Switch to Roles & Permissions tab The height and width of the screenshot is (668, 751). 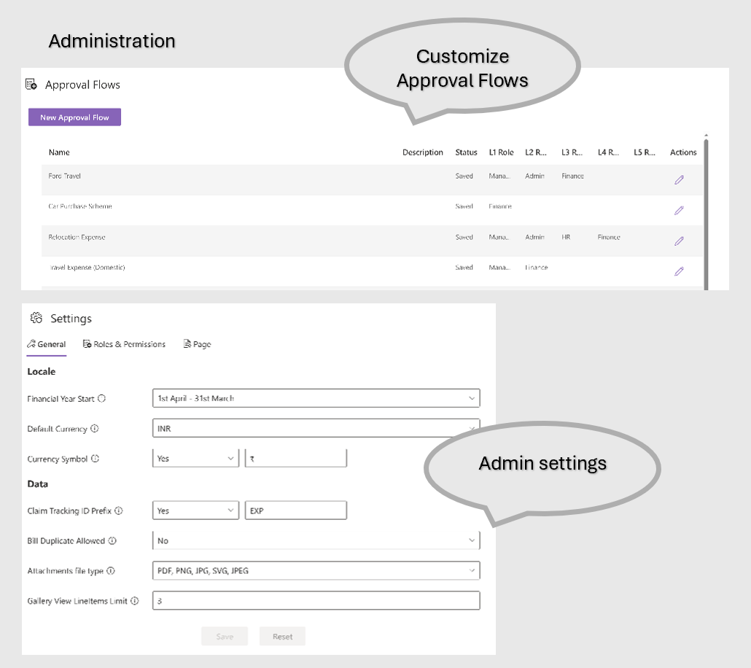click(124, 344)
